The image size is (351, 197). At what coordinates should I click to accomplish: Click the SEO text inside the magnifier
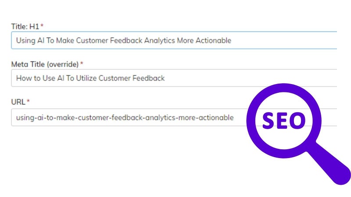283,121
